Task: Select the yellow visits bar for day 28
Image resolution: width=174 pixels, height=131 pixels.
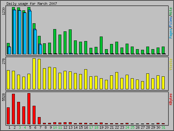Action: coord(148,81)
